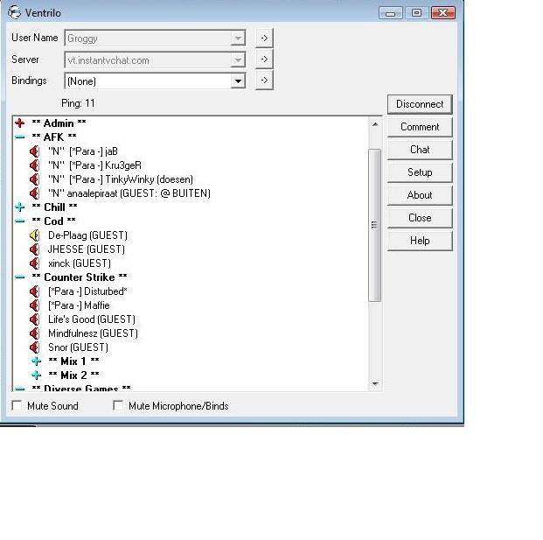This screenshot has height=540, width=543.
Task: Select user [*Para -] Maffie
Action: click(x=79, y=305)
